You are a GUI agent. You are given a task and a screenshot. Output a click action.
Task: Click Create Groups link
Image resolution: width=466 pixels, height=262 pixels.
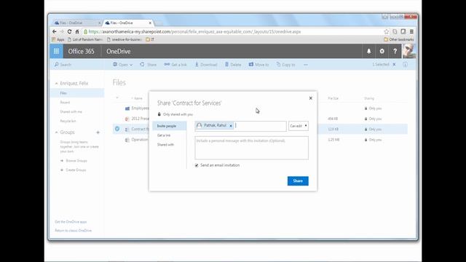tap(76, 170)
